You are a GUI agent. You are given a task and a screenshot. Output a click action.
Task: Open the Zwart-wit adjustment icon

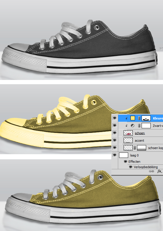click(x=133, y=125)
